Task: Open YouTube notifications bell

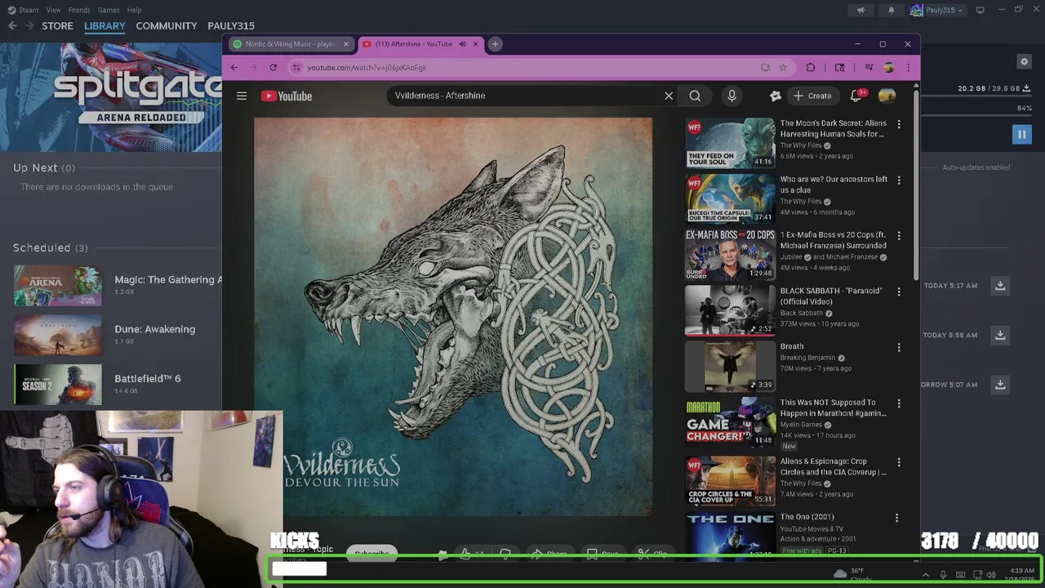Action: (856, 96)
